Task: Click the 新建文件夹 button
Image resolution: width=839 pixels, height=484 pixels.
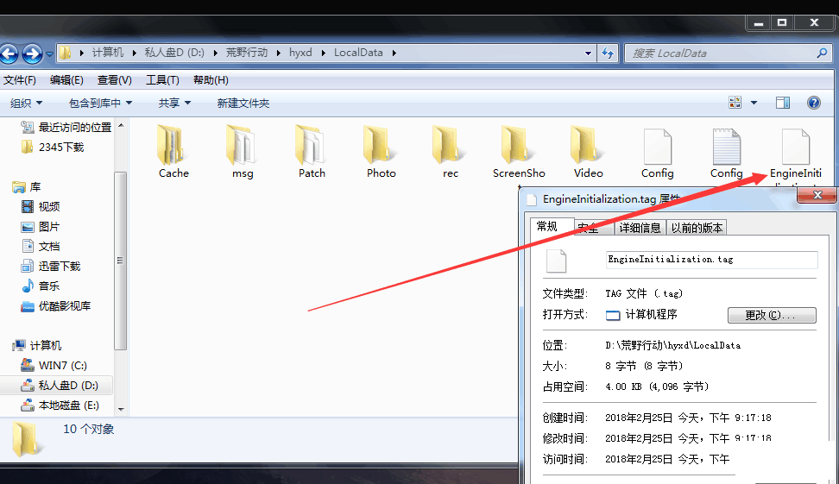Action: (243, 104)
